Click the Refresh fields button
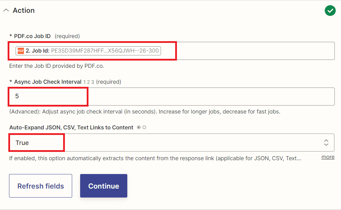The width and height of the screenshot is (341, 210). click(40, 185)
